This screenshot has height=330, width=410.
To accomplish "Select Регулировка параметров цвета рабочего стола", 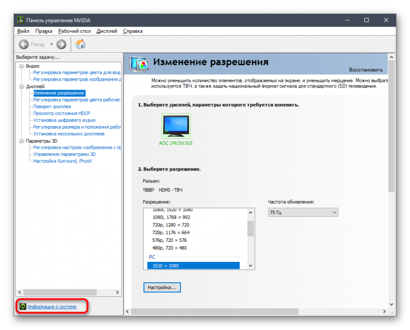I will tap(76, 100).
